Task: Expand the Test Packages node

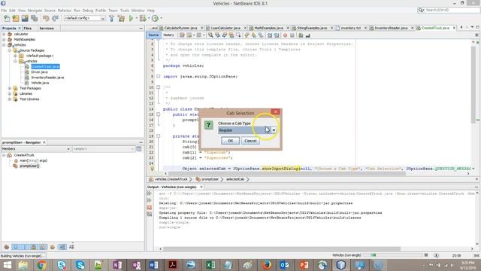Action: click(x=10, y=88)
